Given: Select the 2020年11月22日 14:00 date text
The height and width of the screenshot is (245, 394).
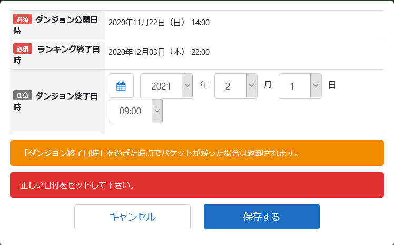Looking at the screenshot, I should pos(159,23).
